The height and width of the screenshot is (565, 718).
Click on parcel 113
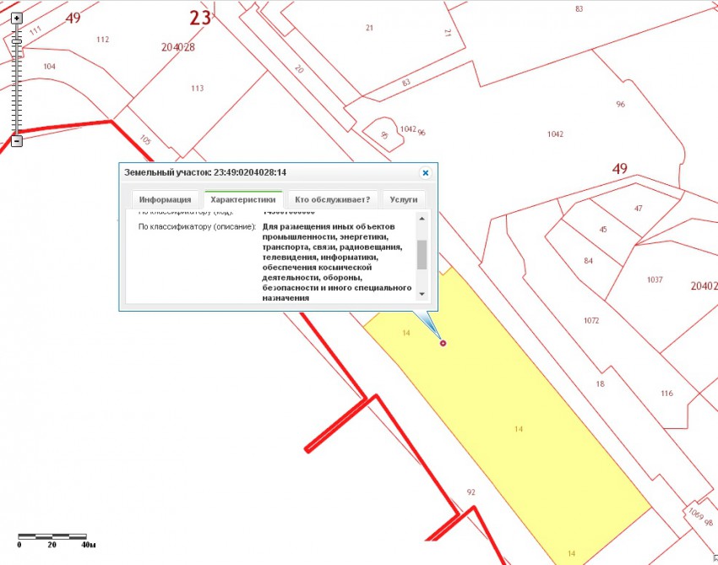(197, 89)
